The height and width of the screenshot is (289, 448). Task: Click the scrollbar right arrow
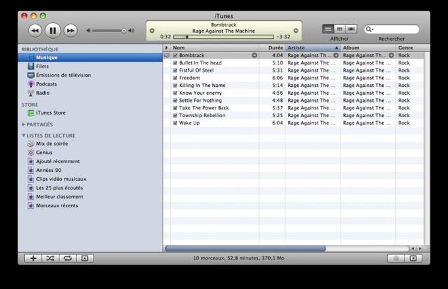(420, 248)
